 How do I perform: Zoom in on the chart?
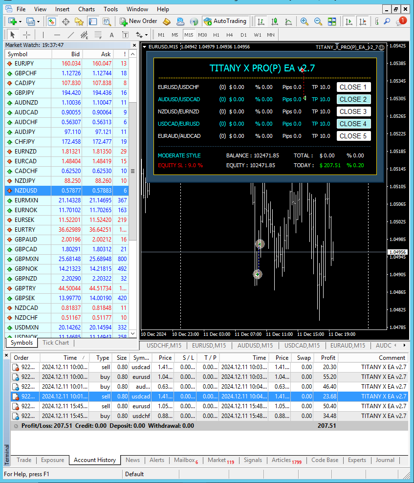coord(305,22)
